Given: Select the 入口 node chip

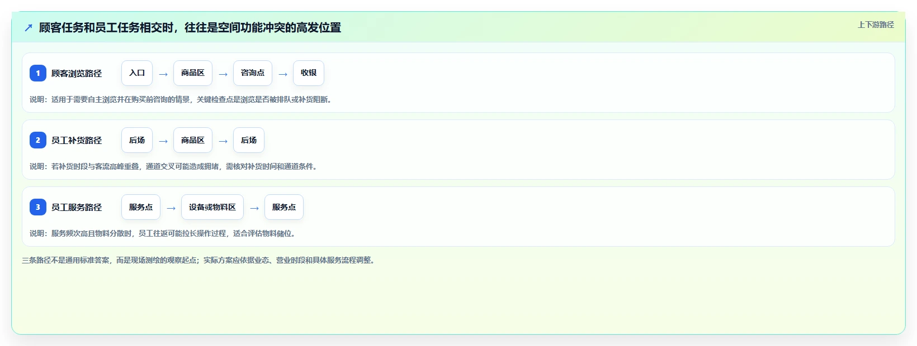Looking at the screenshot, I should point(137,73).
